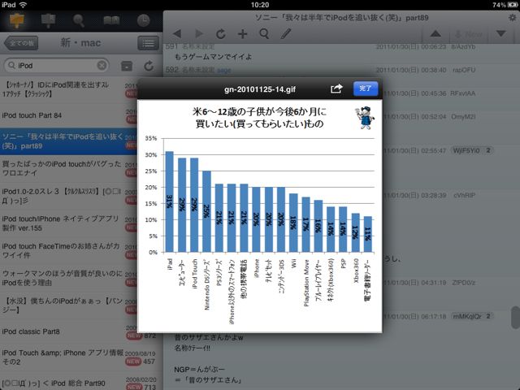Open the bookmarks book tab
The height and width of the screenshot is (390, 520).
coord(111,20)
